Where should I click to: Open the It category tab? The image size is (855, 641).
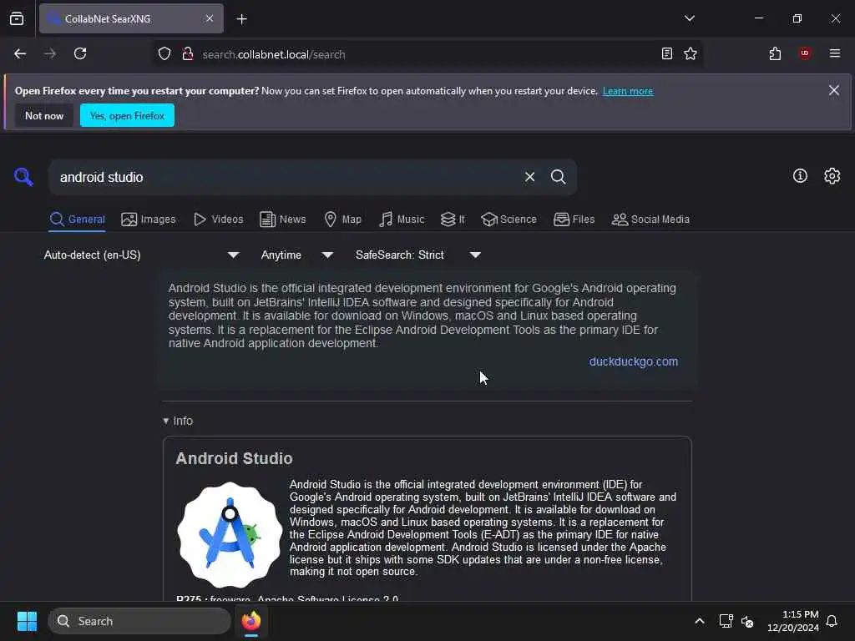[453, 220]
